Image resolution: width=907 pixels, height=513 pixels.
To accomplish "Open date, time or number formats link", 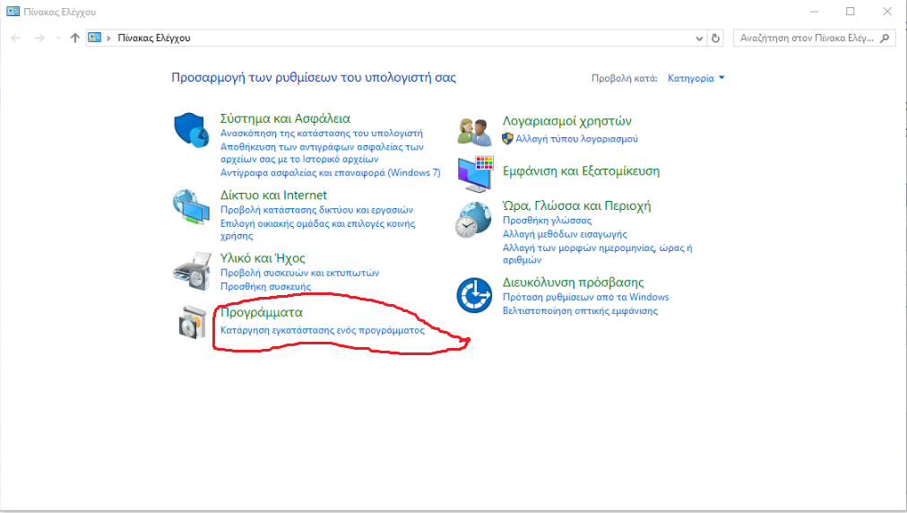I will [x=597, y=254].
